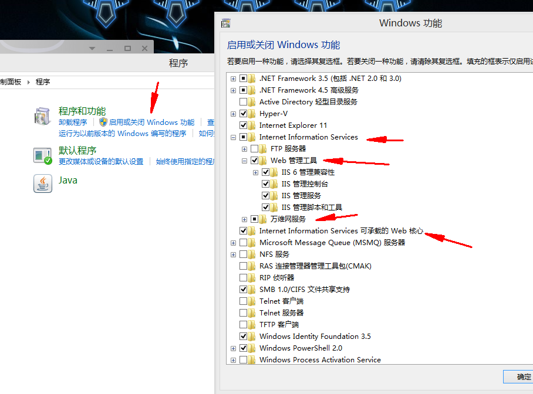Expand Windows PowerShell 2.0 node

coord(233,348)
